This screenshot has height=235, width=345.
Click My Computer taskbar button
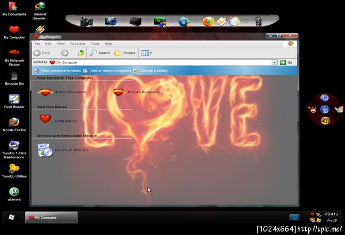[51, 218]
